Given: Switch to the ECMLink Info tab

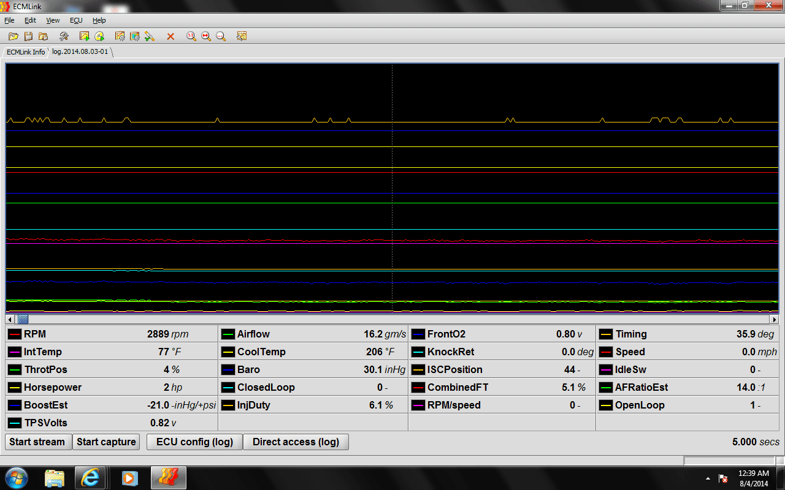Looking at the screenshot, I should (26, 52).
